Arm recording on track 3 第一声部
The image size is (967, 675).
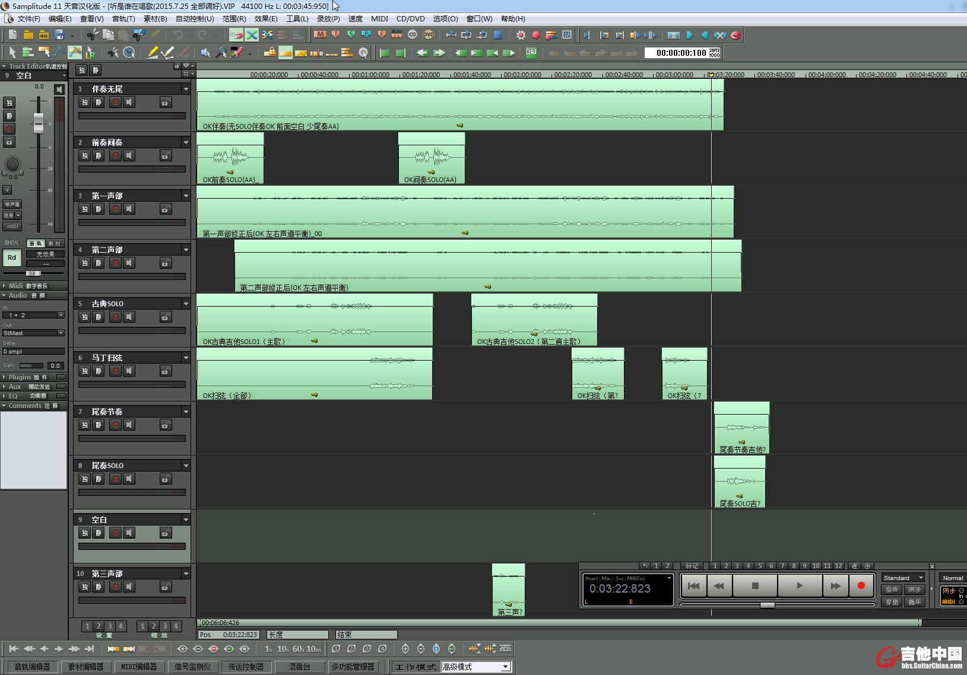[116, 209]
